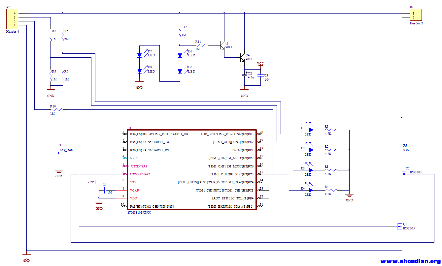The height and width of the screenshot is (266, 442).
Task: Click GND symbol below R9 and R7
Action: [51, 91]
